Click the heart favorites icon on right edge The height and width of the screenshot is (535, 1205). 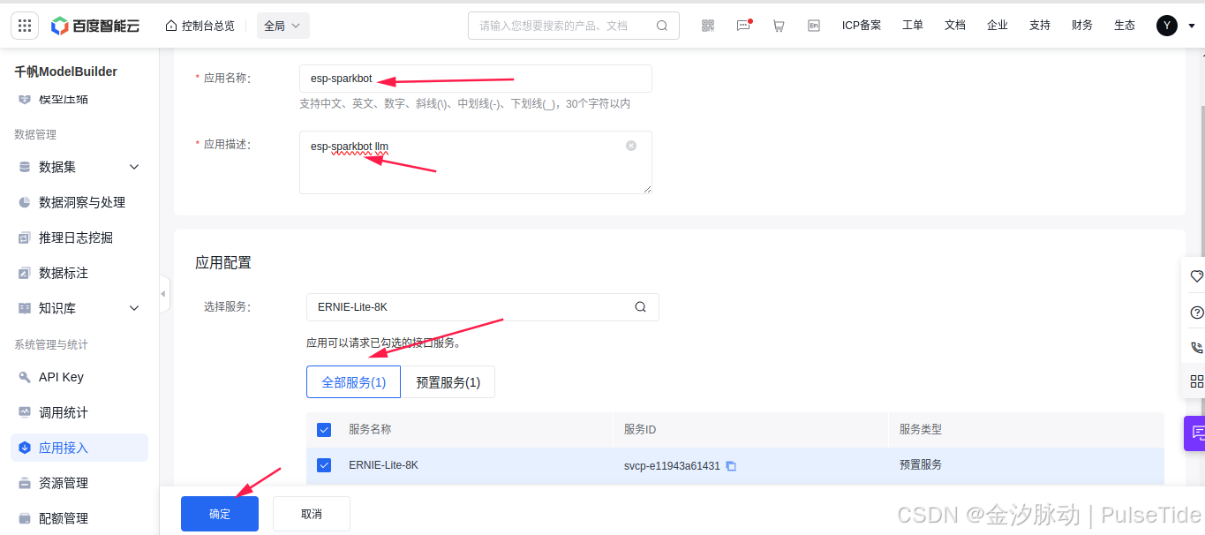tap(1196, 276)
